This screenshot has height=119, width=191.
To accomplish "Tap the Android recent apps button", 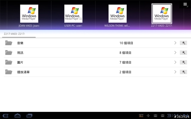I will (x=29, y=116).
